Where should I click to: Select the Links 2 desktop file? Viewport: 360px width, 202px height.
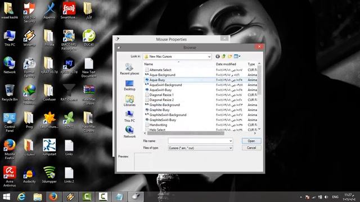[69, 175]
